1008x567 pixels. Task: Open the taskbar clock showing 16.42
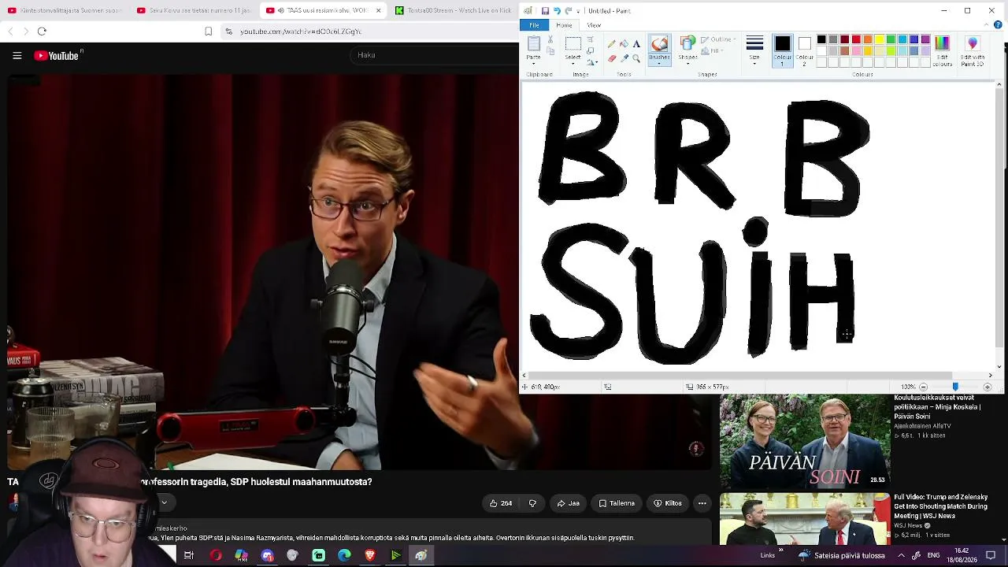click(x=962, y=555)
